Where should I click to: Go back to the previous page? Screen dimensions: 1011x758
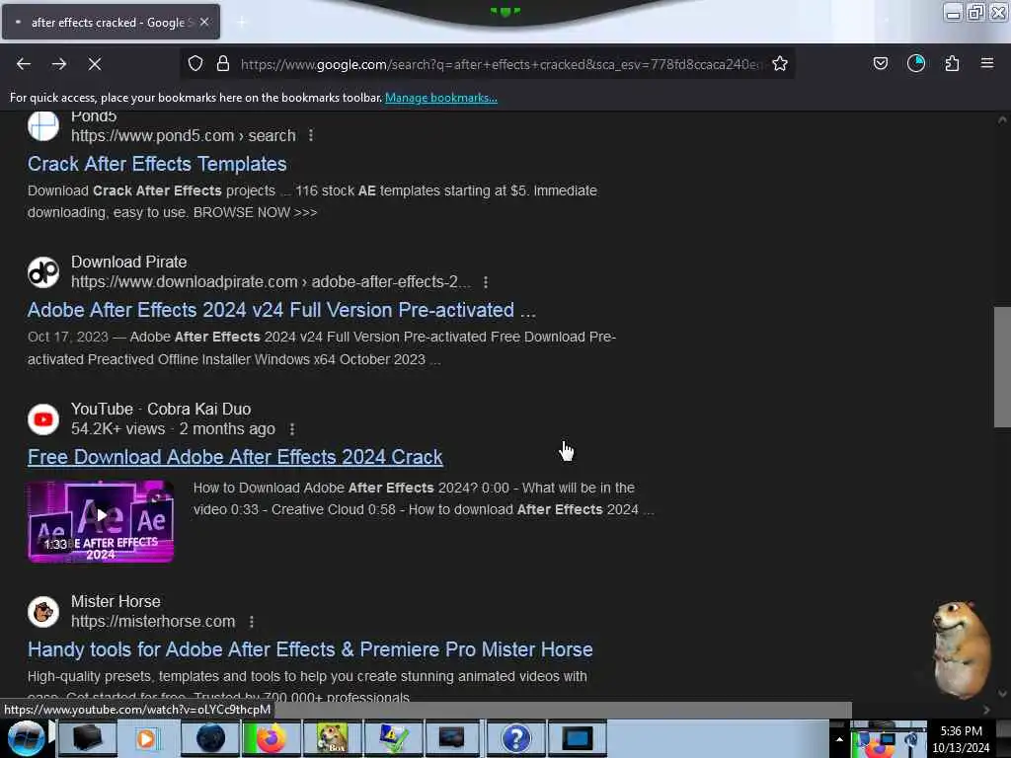[x=24, y=64]
